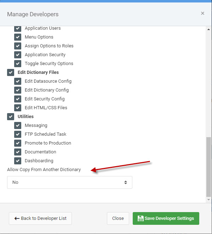
Task: Uncheck Promote to Production
Action: [18, 143]
